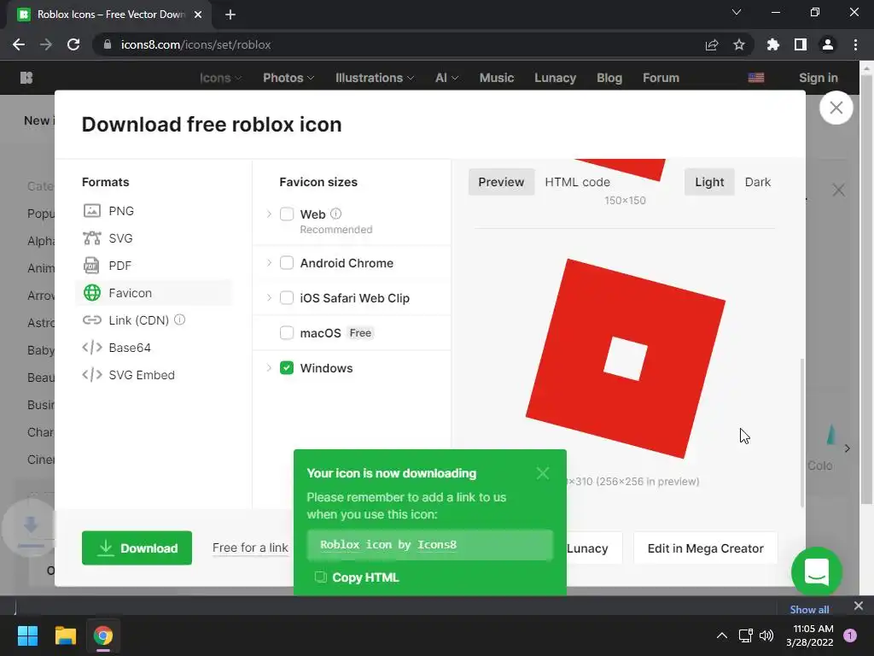874x656 pixels.
Task: Close the download dialog with round X
Action: coord(836,108)
